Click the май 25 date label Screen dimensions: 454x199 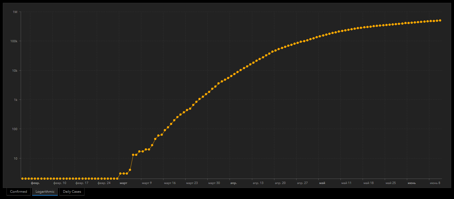(x=390, y=183)
